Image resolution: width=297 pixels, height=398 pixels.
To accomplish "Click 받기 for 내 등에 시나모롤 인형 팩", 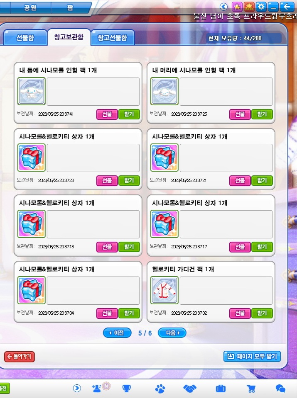I will click(x=129, y=114).
